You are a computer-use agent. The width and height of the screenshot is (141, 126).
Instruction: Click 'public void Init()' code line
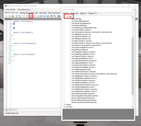(23, 21)
